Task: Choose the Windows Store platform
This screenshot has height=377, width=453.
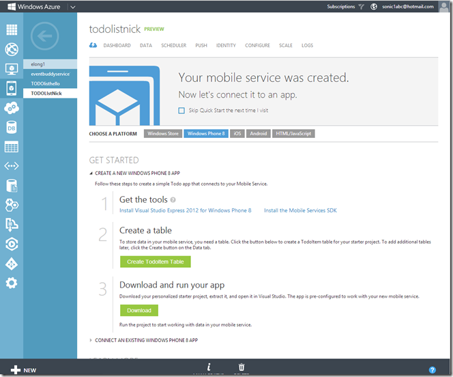Action: coord(163,134)
